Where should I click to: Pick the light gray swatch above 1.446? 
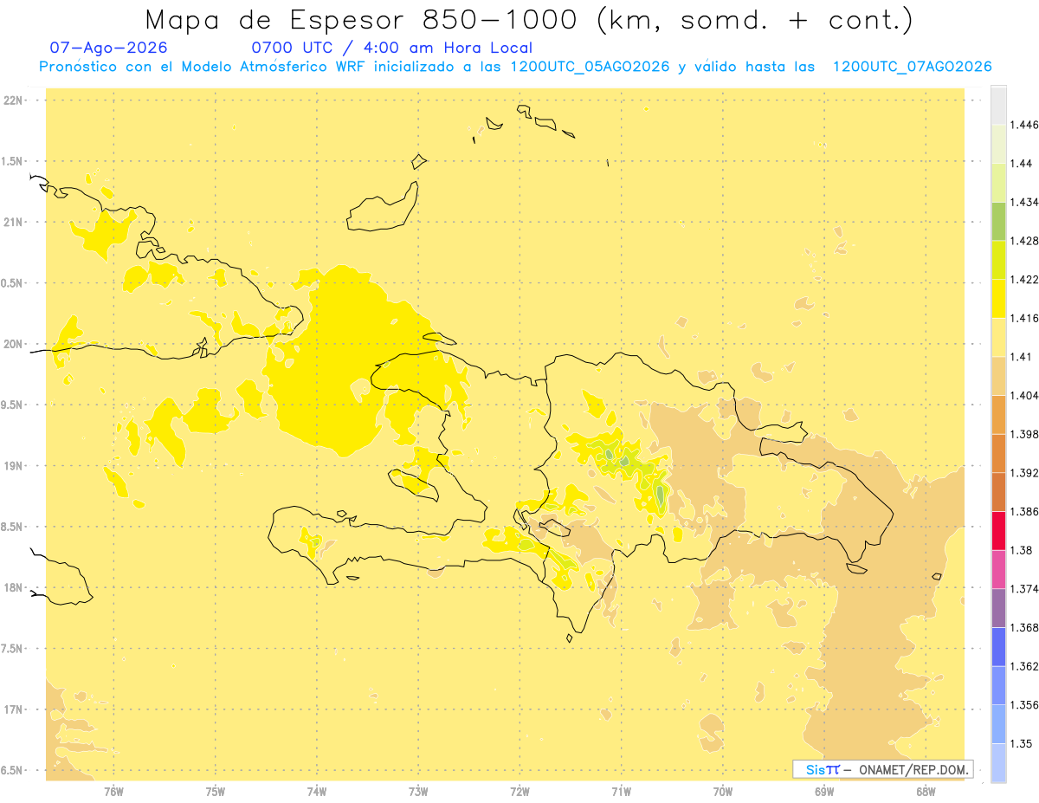(998, 106)
